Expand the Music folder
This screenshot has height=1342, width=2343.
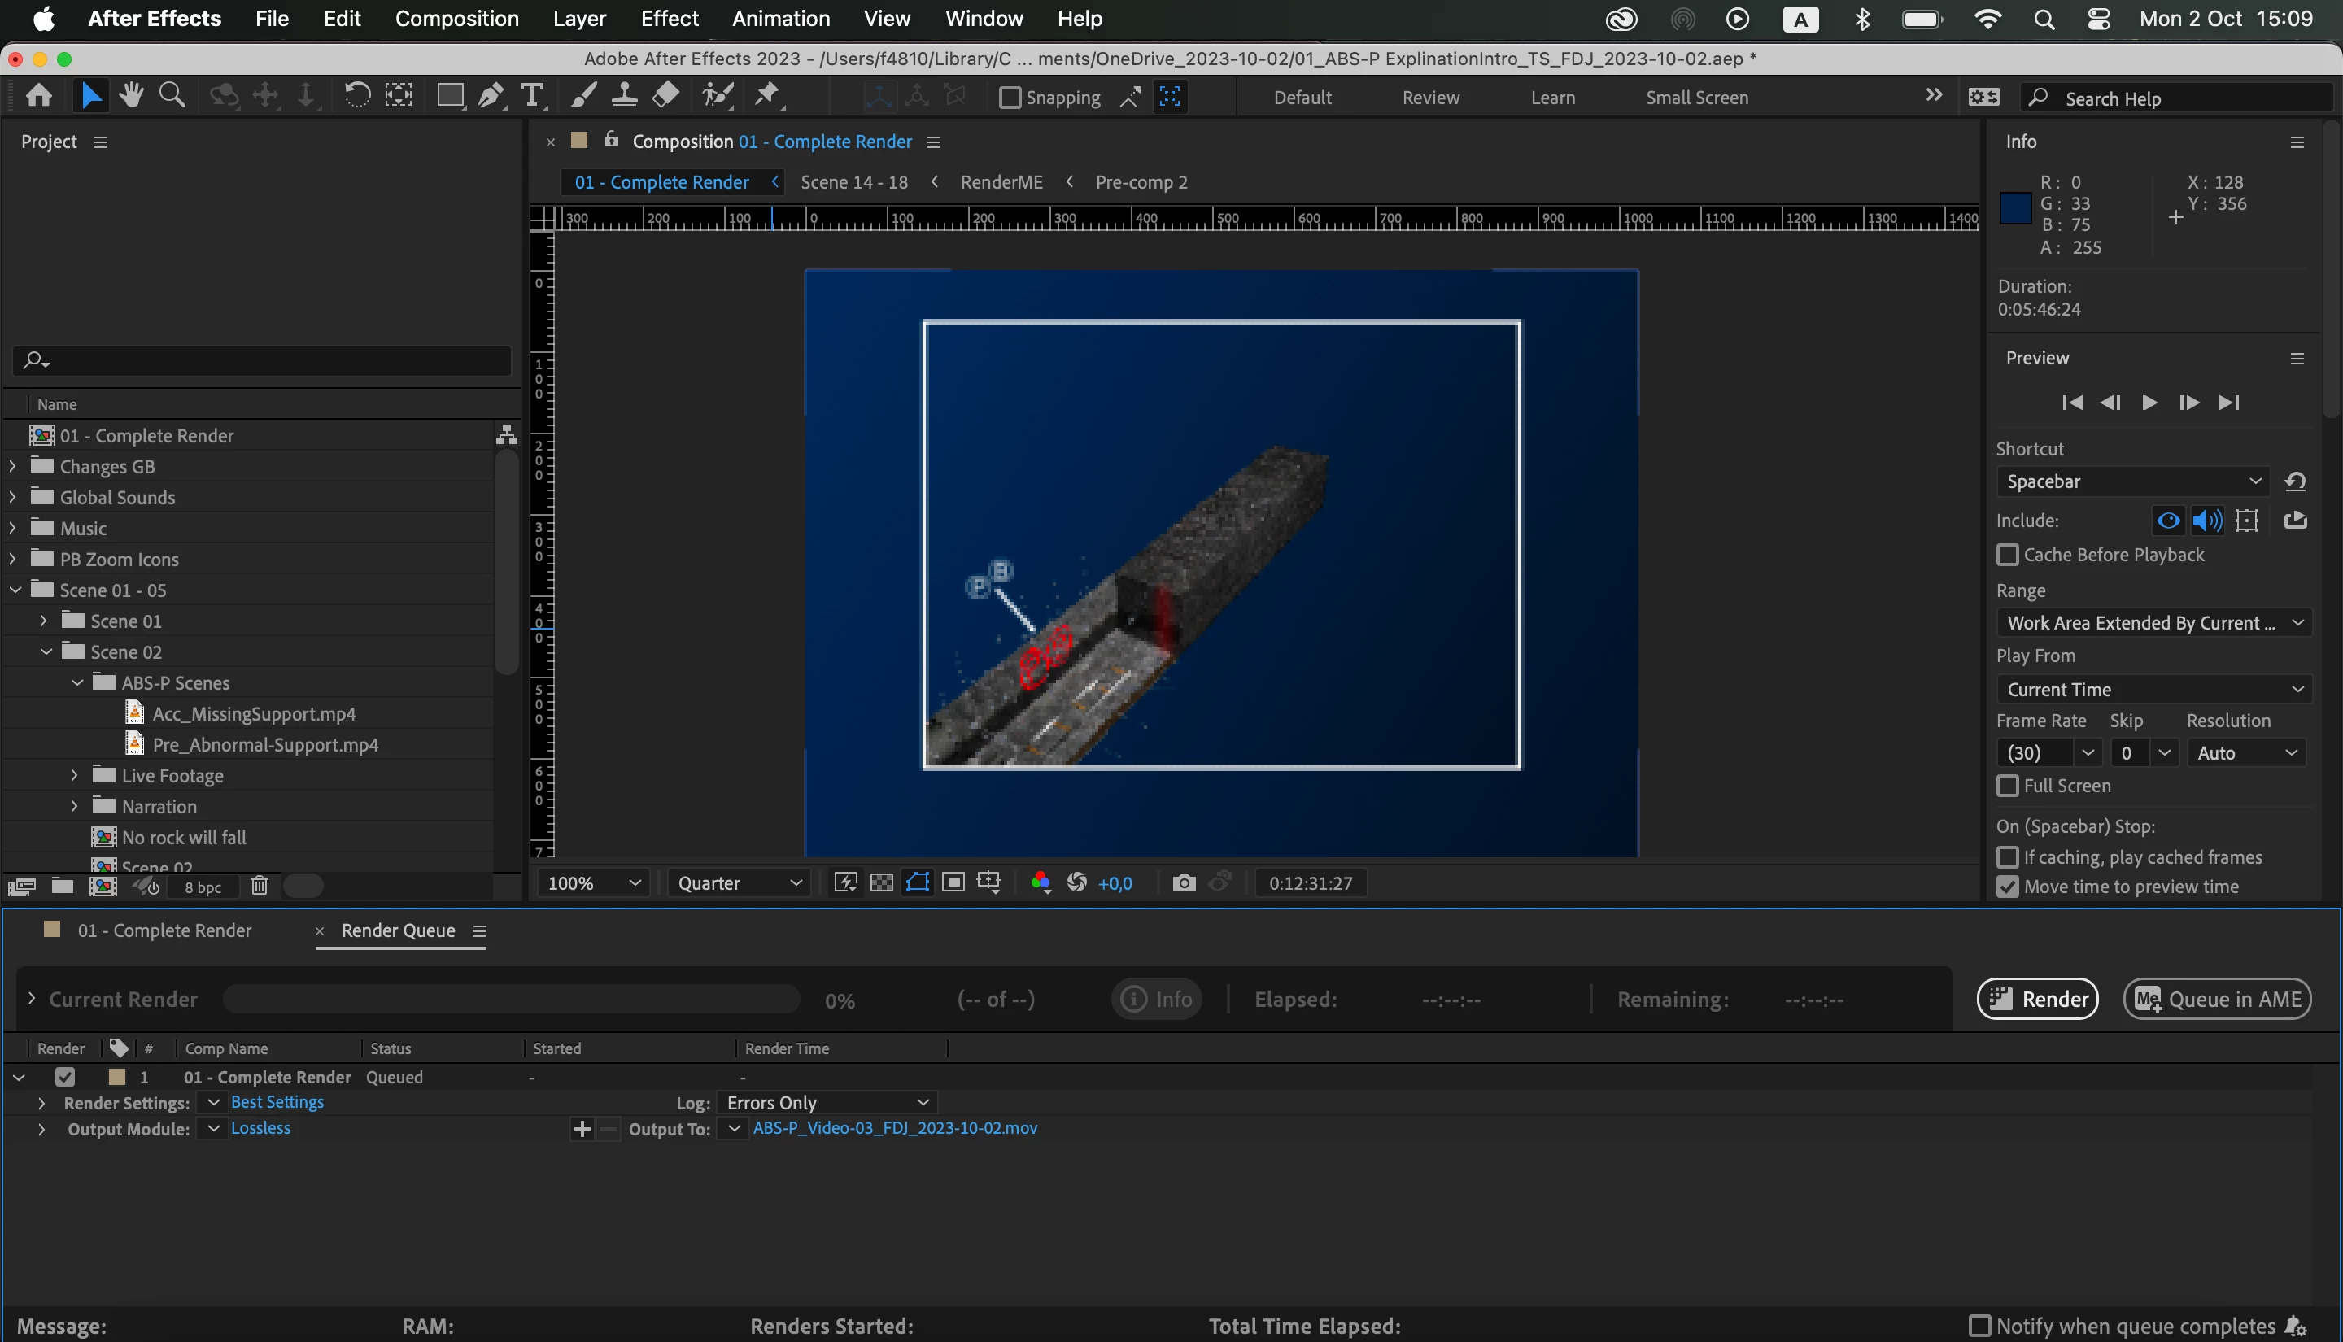tap(13, 528)
